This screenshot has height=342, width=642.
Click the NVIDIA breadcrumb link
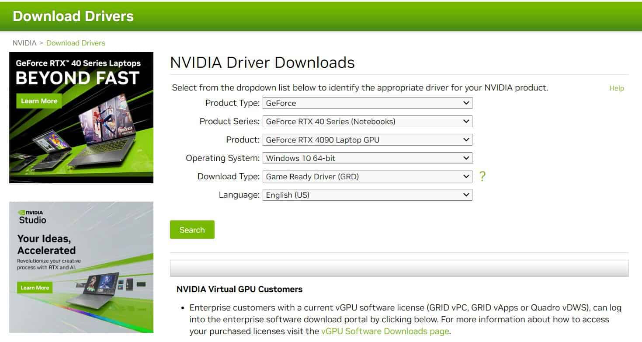tap(24, 43)
